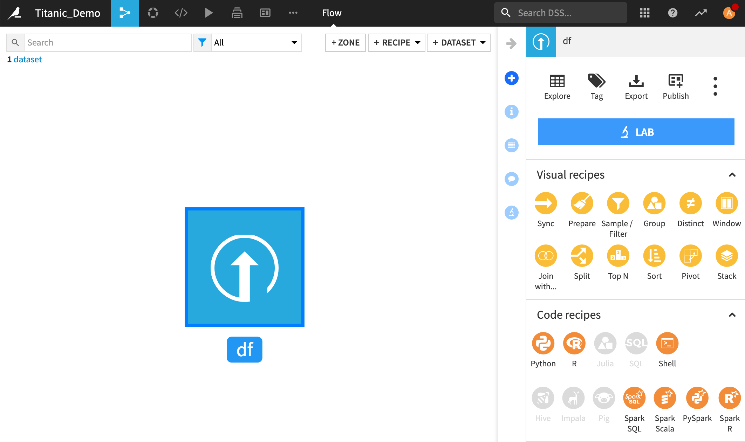The height and width of the screenshot is (442, 745).
Task: Click the Explore dataset icon
Action: tap(557, 81)
